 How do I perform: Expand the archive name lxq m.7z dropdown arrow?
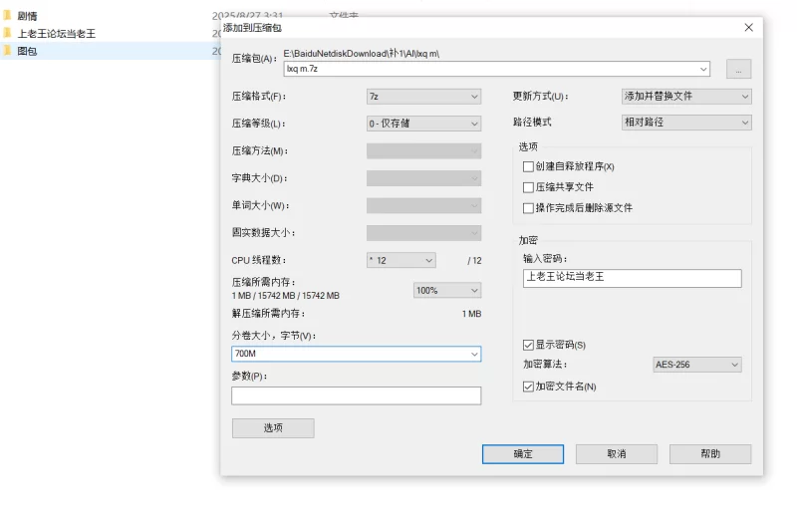[703, 69]
